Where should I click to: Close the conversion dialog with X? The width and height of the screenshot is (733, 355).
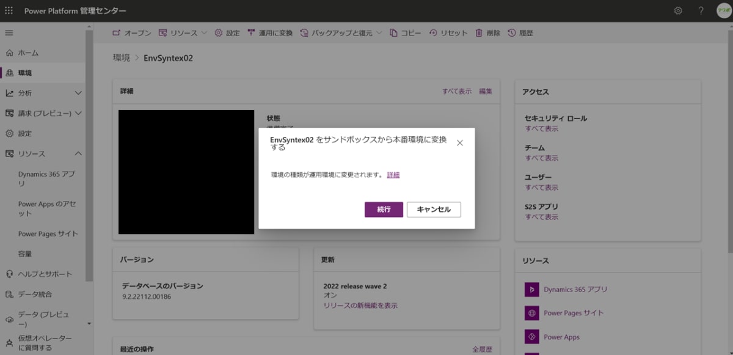coord(460,143)
